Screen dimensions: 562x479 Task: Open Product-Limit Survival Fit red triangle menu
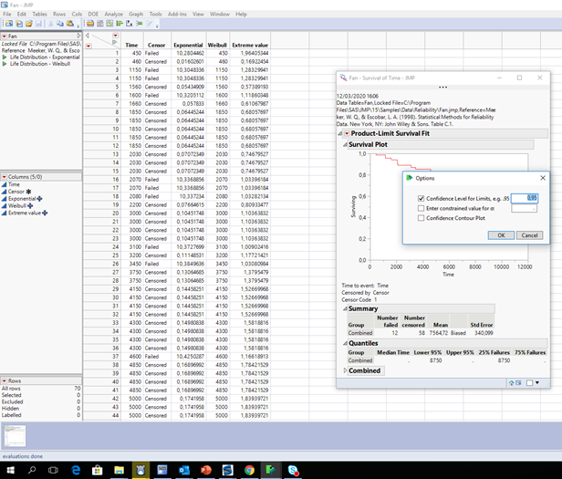pos(347,133)
